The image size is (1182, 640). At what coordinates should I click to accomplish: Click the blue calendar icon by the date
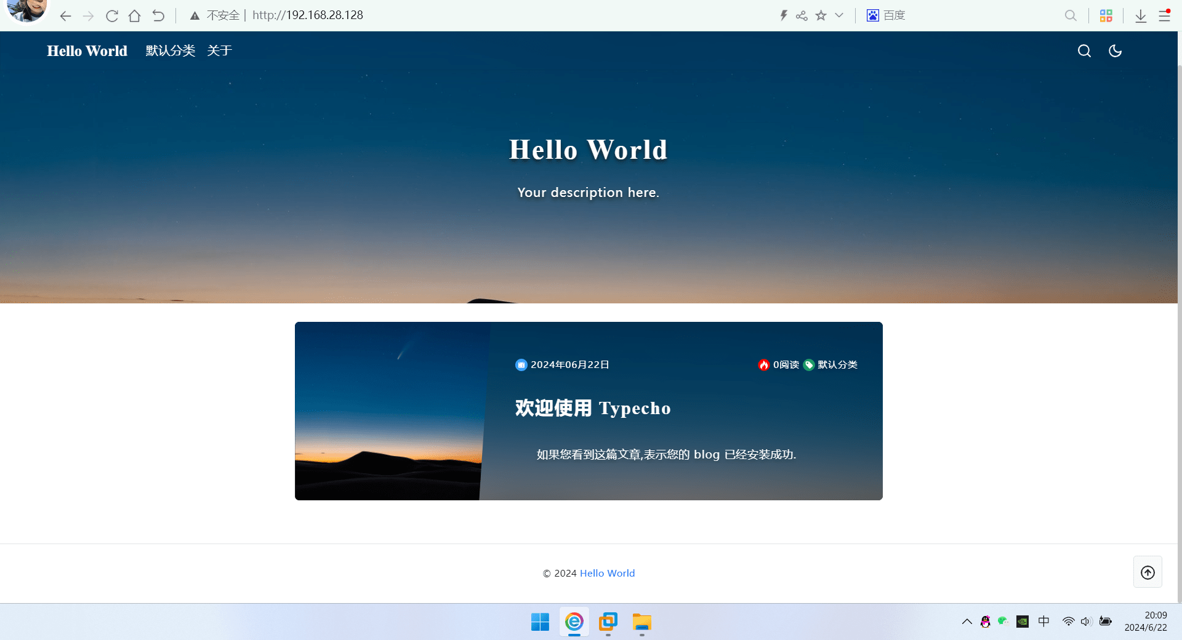(521, 365)
